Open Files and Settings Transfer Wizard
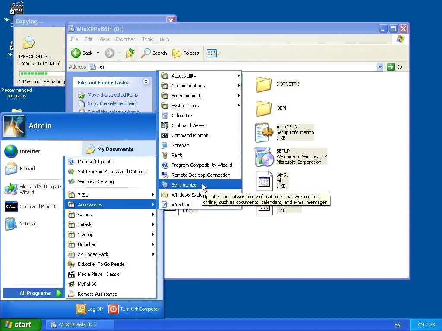Screen dimensions: 442x331 [33, 190]
